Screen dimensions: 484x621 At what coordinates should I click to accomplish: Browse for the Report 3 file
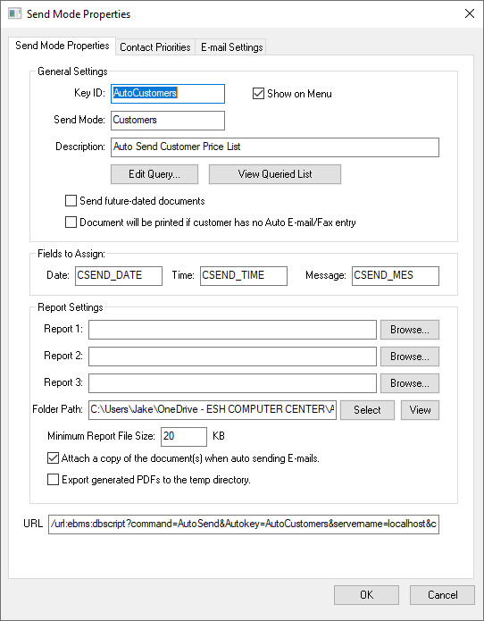point(410,383)
